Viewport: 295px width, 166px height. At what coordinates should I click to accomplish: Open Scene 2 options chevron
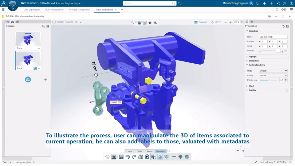[x=39, y=68]
